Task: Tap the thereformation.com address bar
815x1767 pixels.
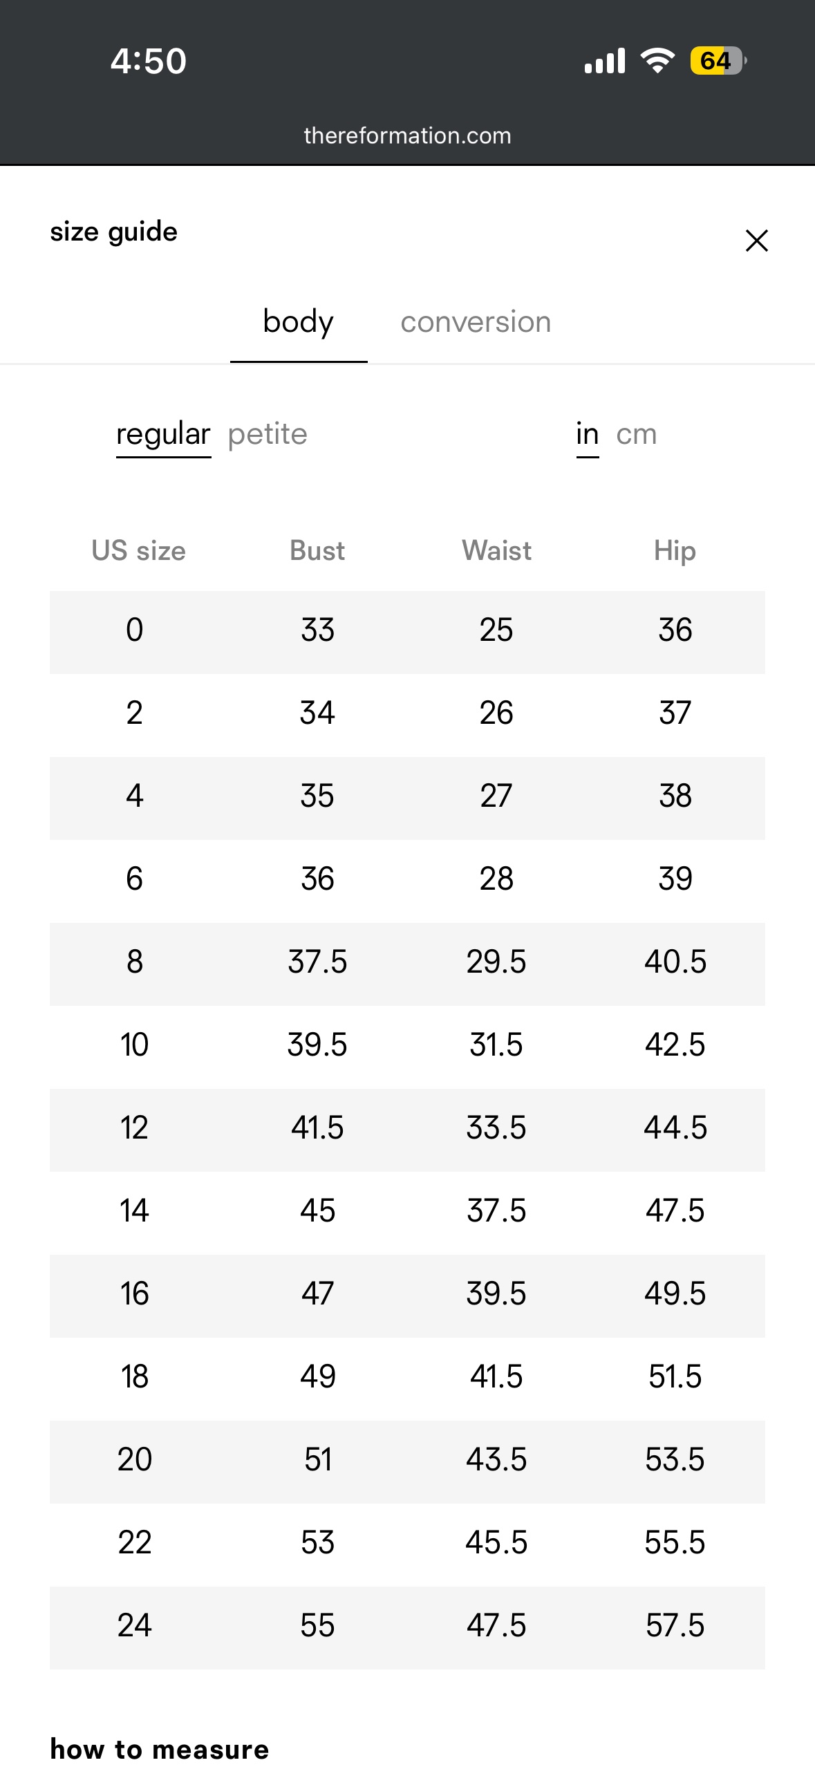Action: pos(407,135)
